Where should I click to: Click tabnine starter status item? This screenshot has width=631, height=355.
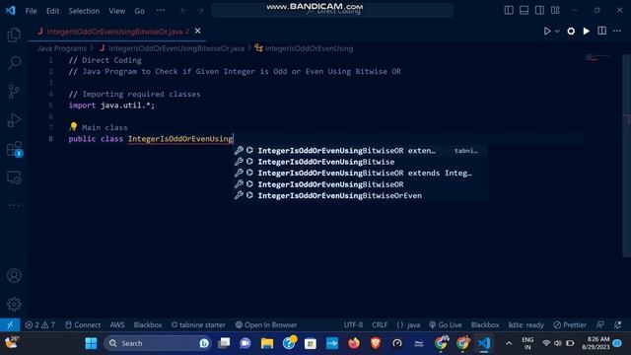click(198, 324)
